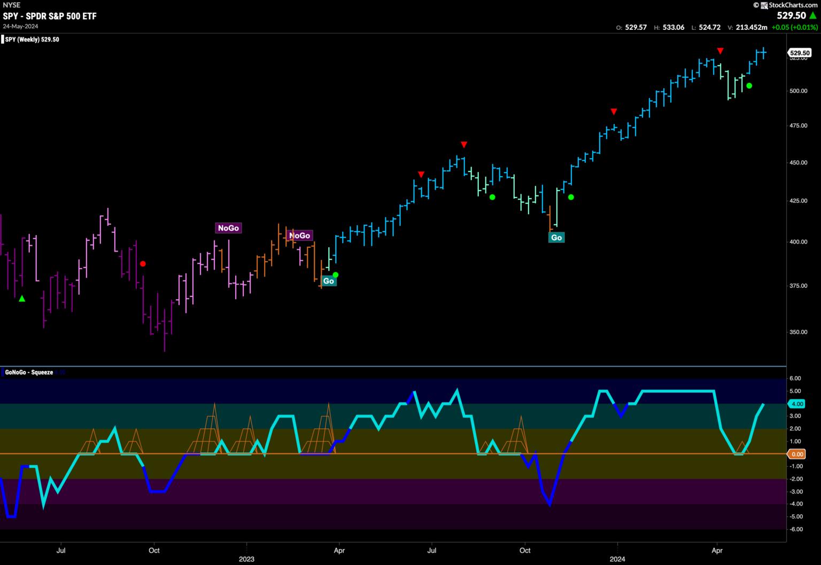Viewport: 821px width, 565px height.
Task: Click the 2024 year label on time axis
Action: click(x=617, y=559)
